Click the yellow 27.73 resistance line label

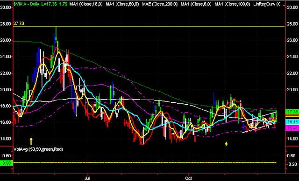click(x=19, y=24)
